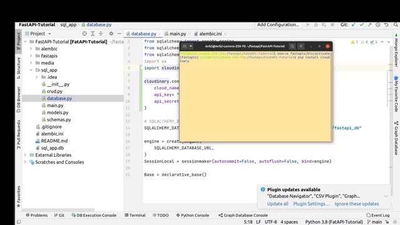The height and width of the screenshot is (225, 400).
Task: Close the main.py editor tab
Action: (189, 34)
